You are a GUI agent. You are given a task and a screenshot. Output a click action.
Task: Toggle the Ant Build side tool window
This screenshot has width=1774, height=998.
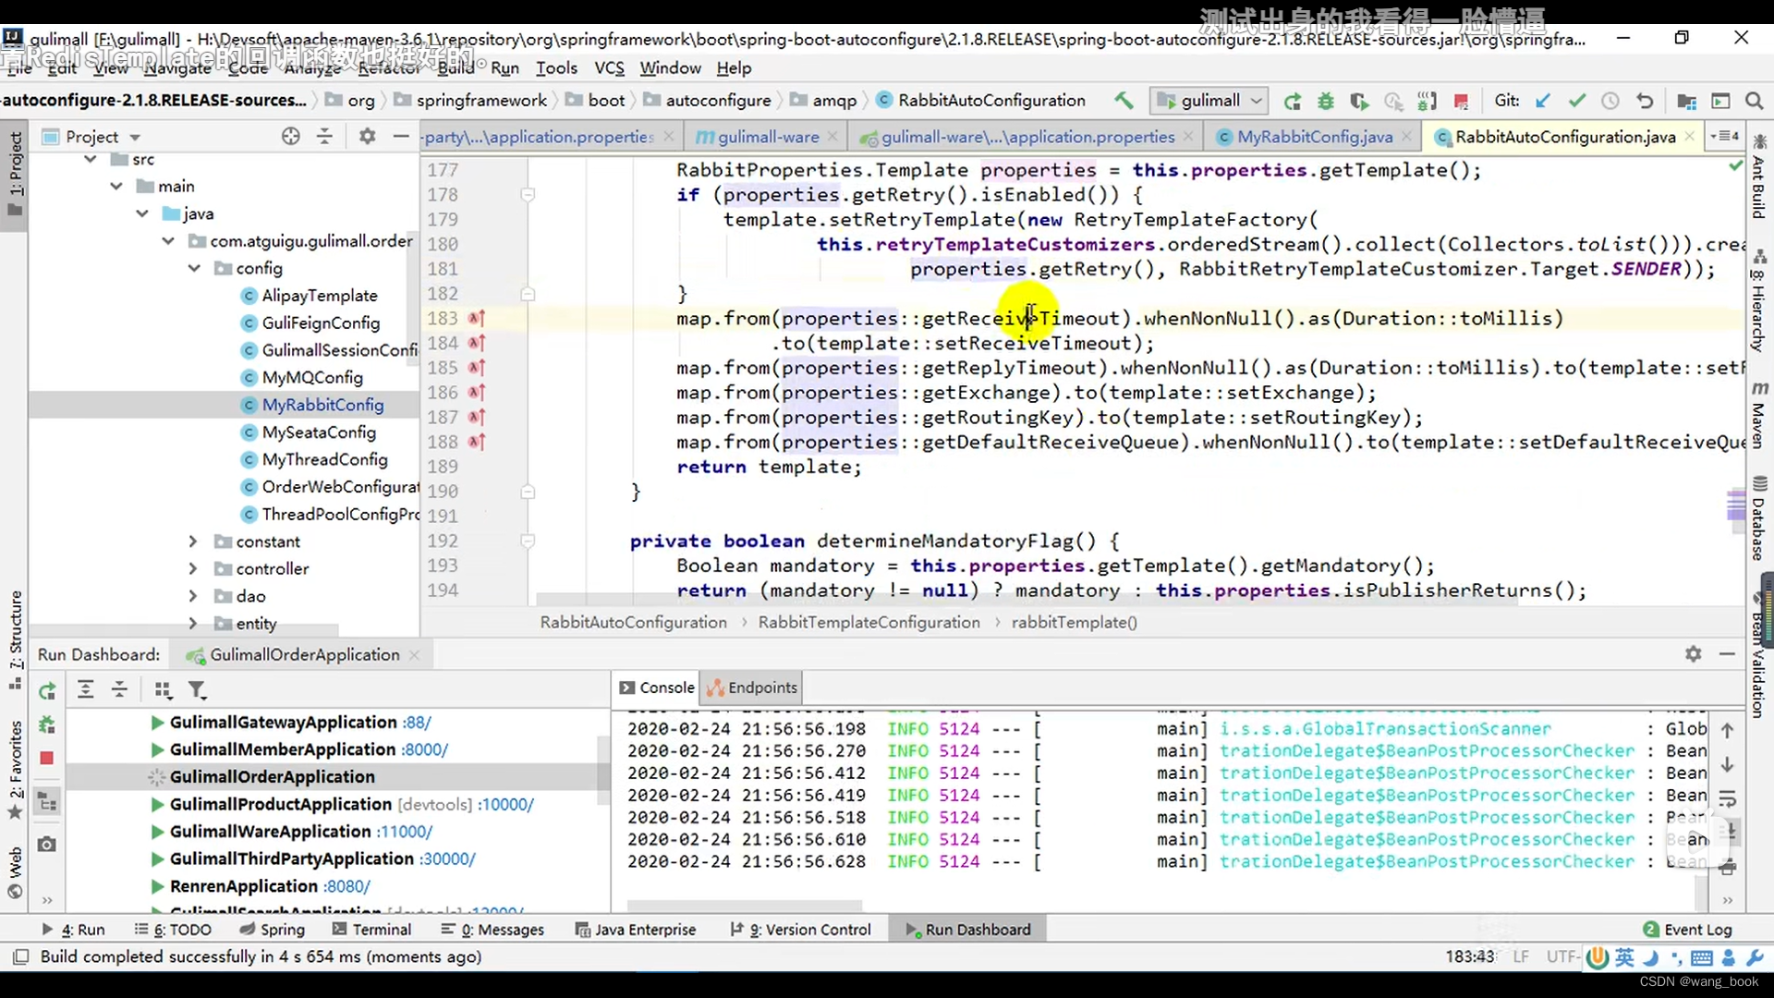point(1758,176)
